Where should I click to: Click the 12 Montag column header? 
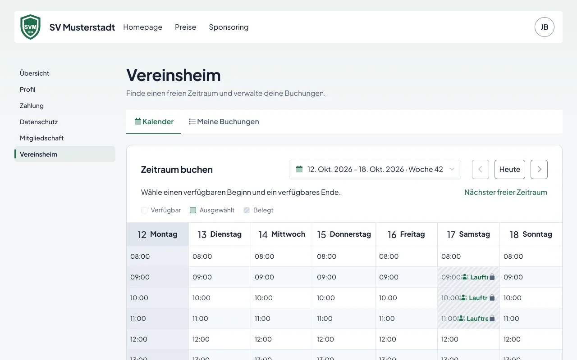tap(158, 234)
